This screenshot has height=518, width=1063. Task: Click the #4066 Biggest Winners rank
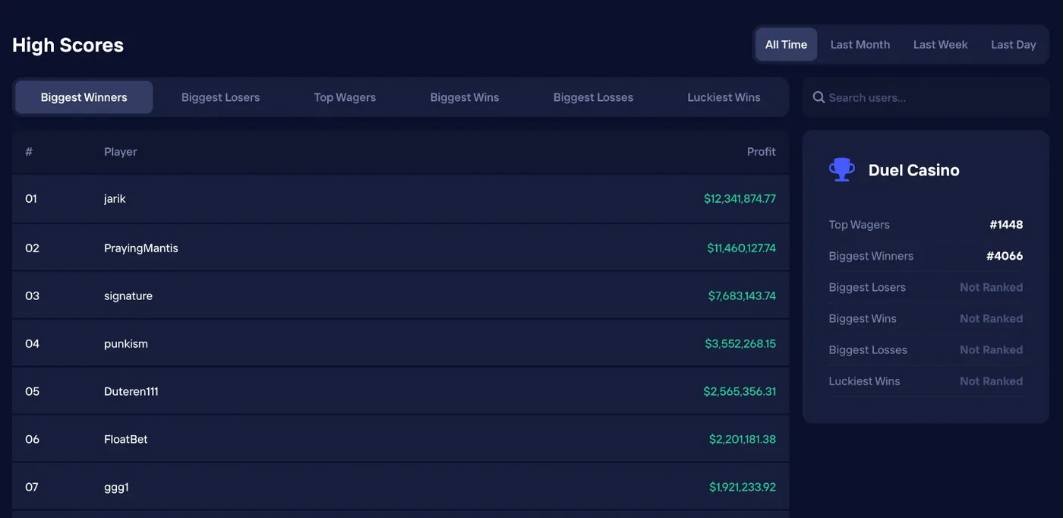(x=1005, y=256)
